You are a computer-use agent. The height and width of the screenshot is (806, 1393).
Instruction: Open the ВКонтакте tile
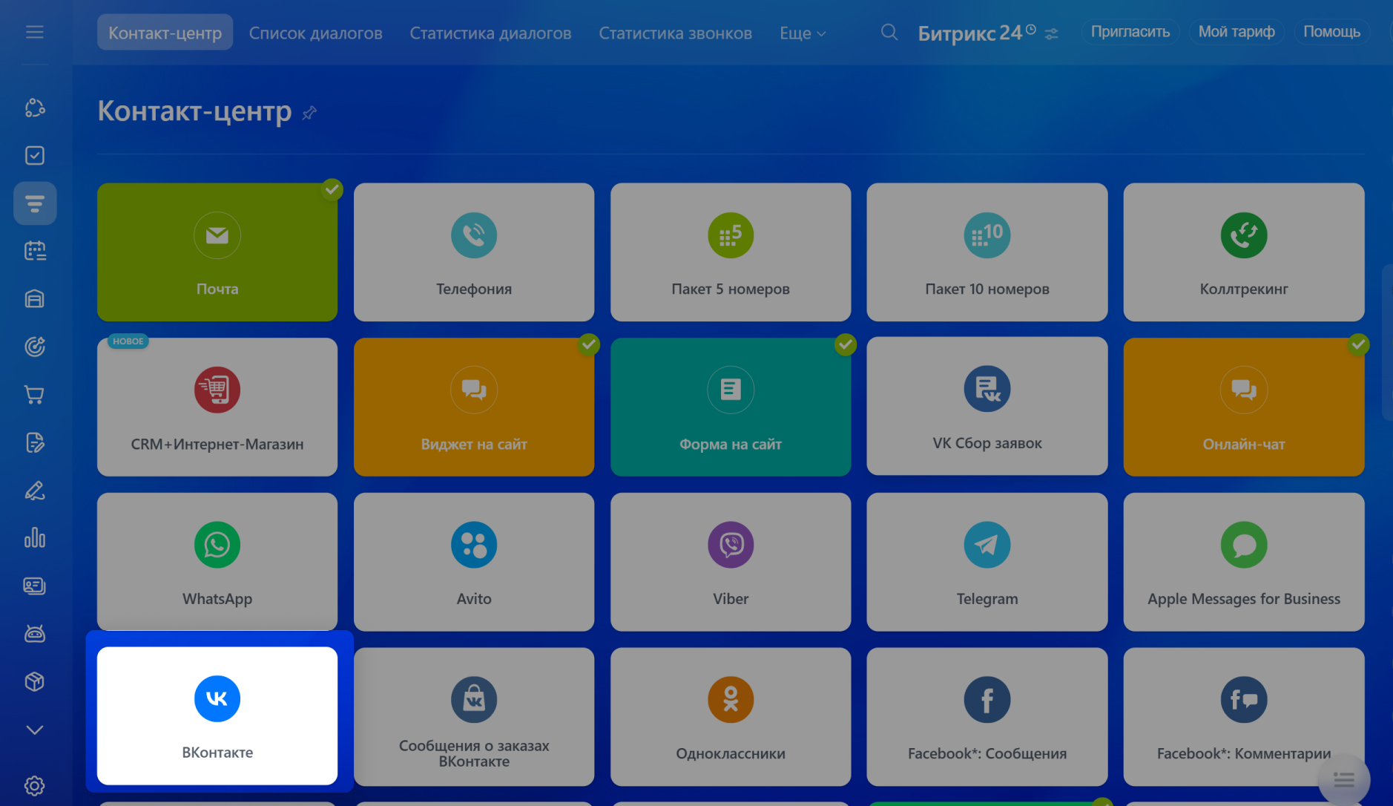(217, 716)
